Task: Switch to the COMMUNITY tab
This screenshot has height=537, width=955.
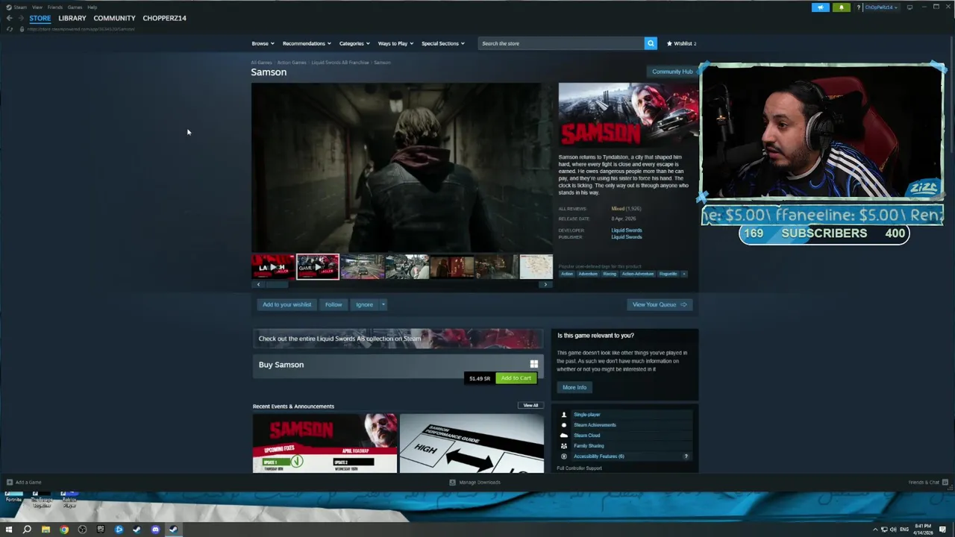Action: pyautogui.click(x=114, y=18)
